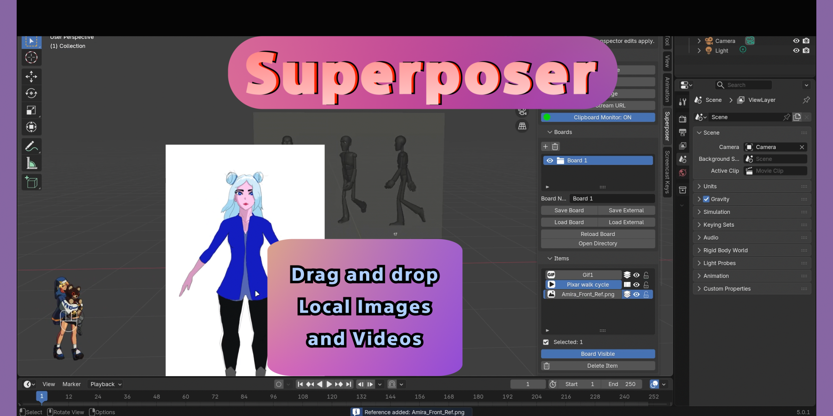Viewport: 833px width, 416px height.
Task: Switch to the Animation sidebar tab
Action: point(667,89)
